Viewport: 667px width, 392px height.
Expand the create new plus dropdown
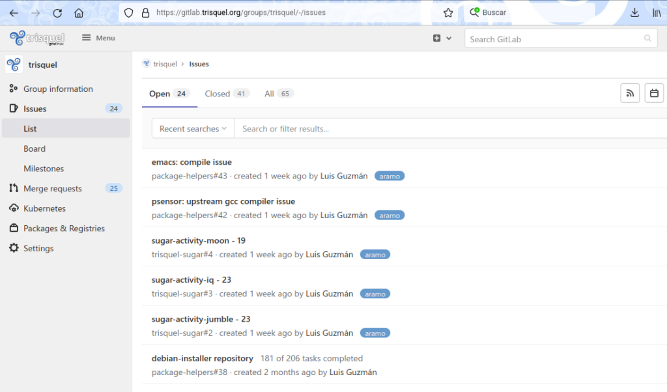click(x=442, y=38)
